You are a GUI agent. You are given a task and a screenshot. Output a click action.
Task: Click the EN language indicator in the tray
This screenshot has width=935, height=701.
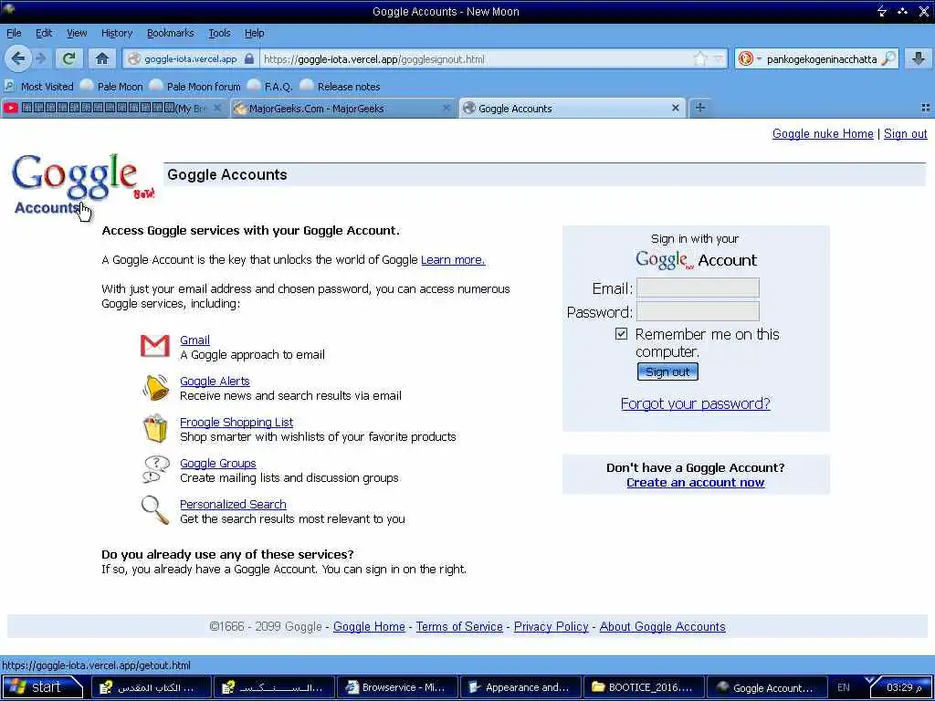[843, 687]
